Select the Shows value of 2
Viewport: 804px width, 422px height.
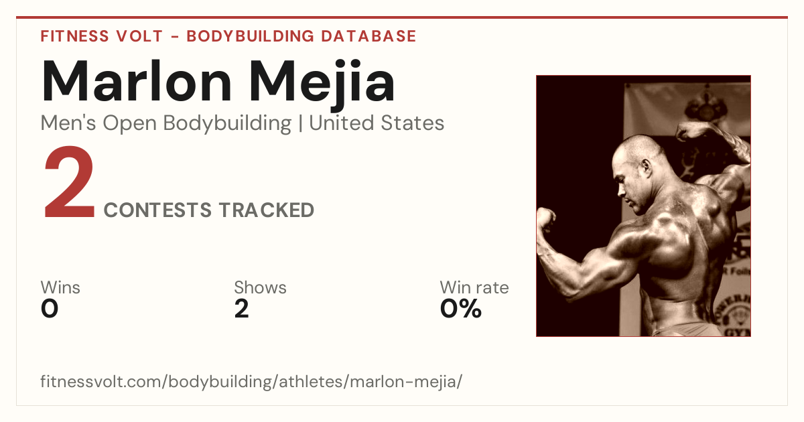pyautogui.click(x=241, y=309)
